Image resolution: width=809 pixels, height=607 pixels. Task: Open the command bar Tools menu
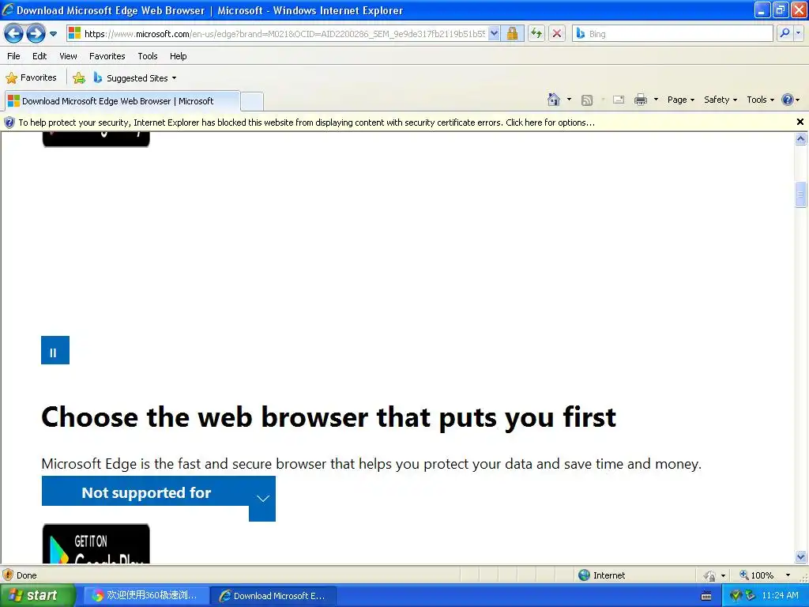pos(760,100)
